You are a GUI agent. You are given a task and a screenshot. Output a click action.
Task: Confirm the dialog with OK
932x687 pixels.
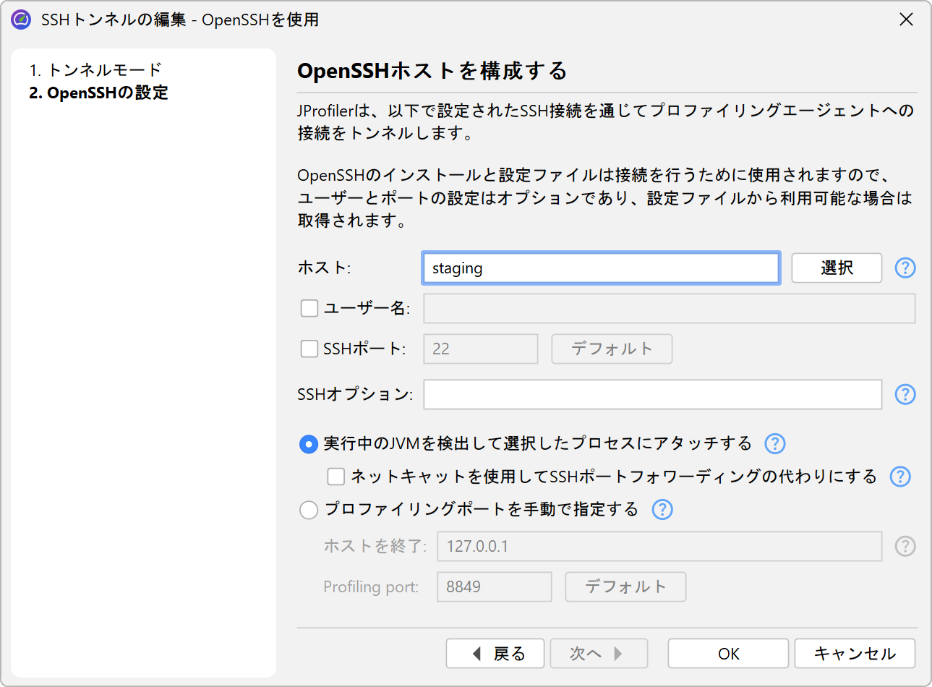click(727, 654)
